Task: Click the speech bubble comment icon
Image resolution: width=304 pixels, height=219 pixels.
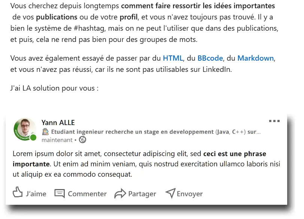Action: [60, 194]
